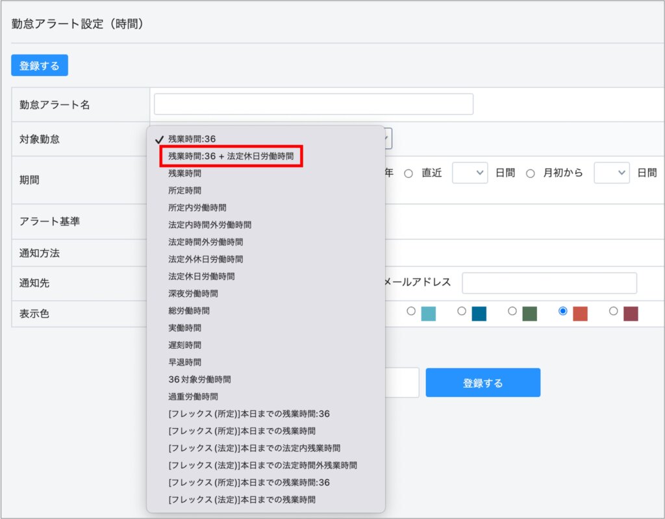Choose 遅刻時間 in the dropdown list
Screen dimensions: 665x519
185,345
